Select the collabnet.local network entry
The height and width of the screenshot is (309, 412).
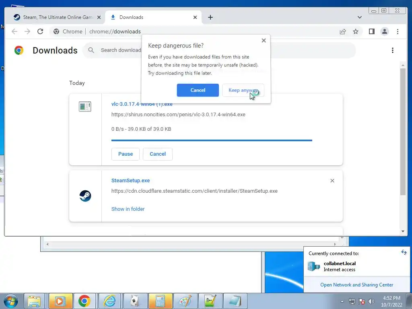point(356,266)
